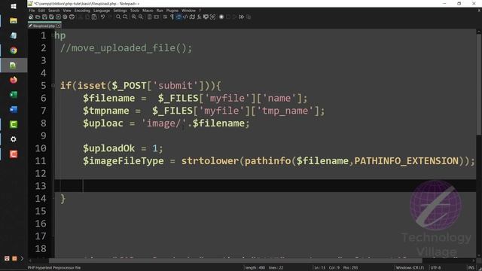Open the Language menu
Viewport: 482px width, 271px height.
tap(102, 11)
